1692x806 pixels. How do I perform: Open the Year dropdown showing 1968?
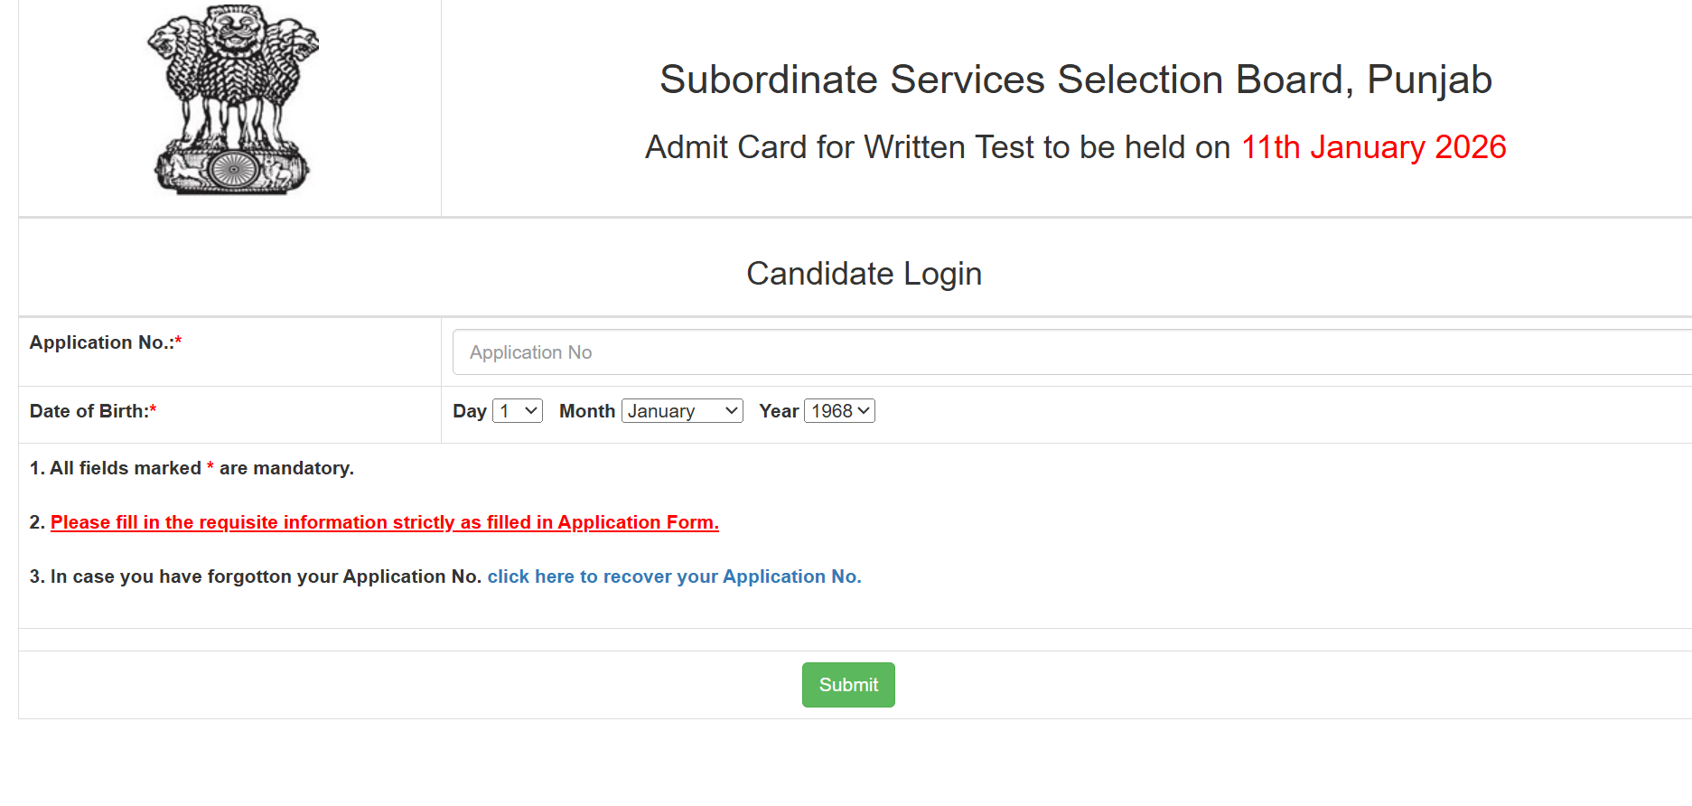point(839,411)
